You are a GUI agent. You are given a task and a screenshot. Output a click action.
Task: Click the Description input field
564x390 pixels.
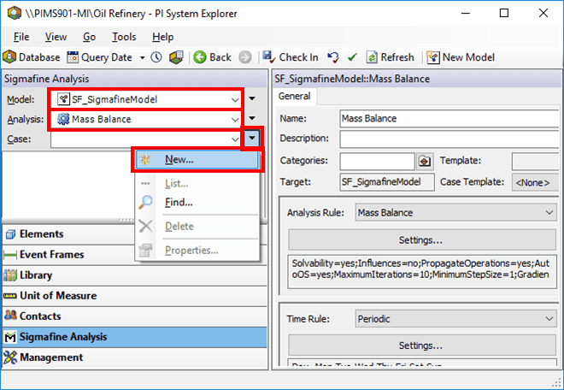(449, 139)
